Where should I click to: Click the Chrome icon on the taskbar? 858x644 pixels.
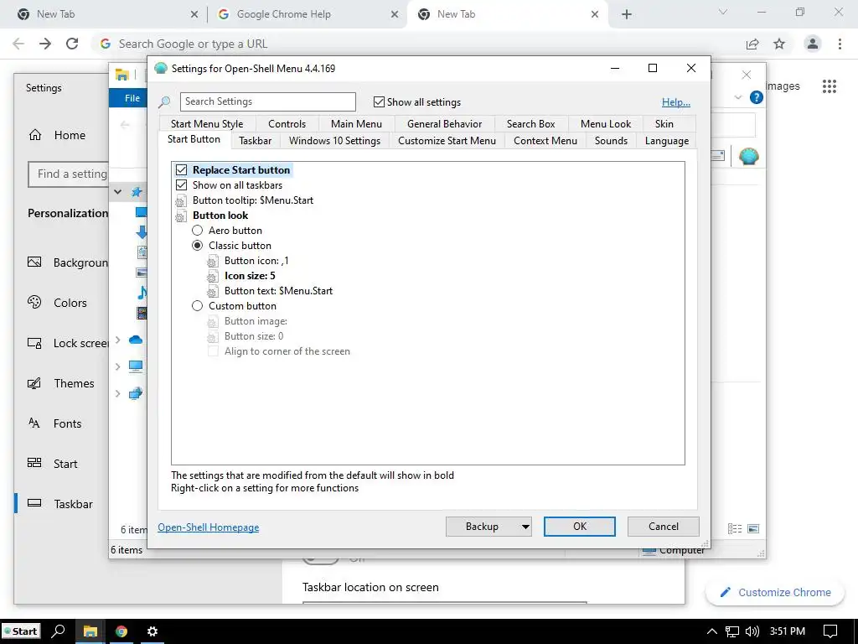[121, 631]
